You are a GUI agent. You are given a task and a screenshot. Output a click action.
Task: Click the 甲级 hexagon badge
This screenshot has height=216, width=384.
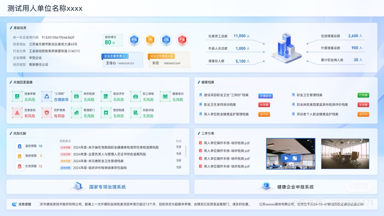click(134, 39)
